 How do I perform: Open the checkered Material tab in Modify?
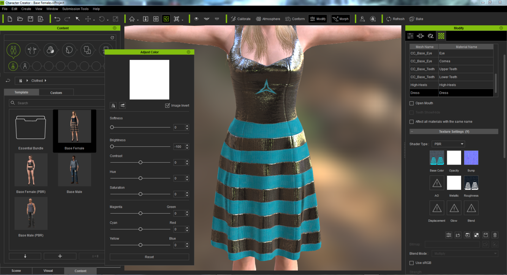(441, 36)
